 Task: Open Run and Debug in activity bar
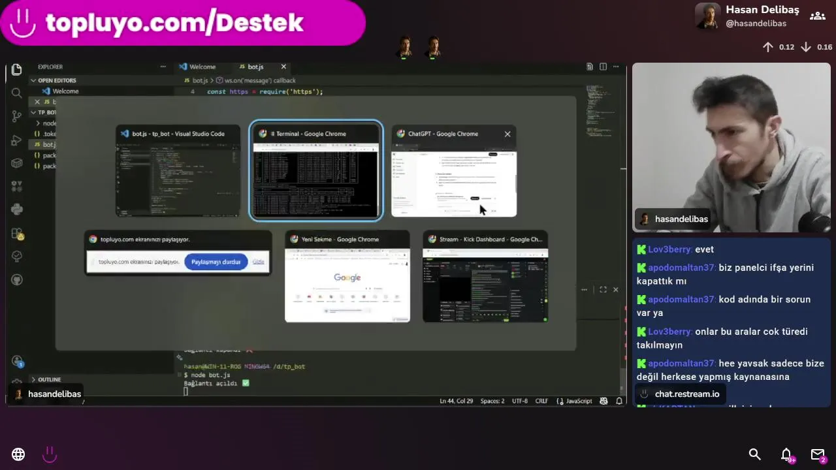17,140
